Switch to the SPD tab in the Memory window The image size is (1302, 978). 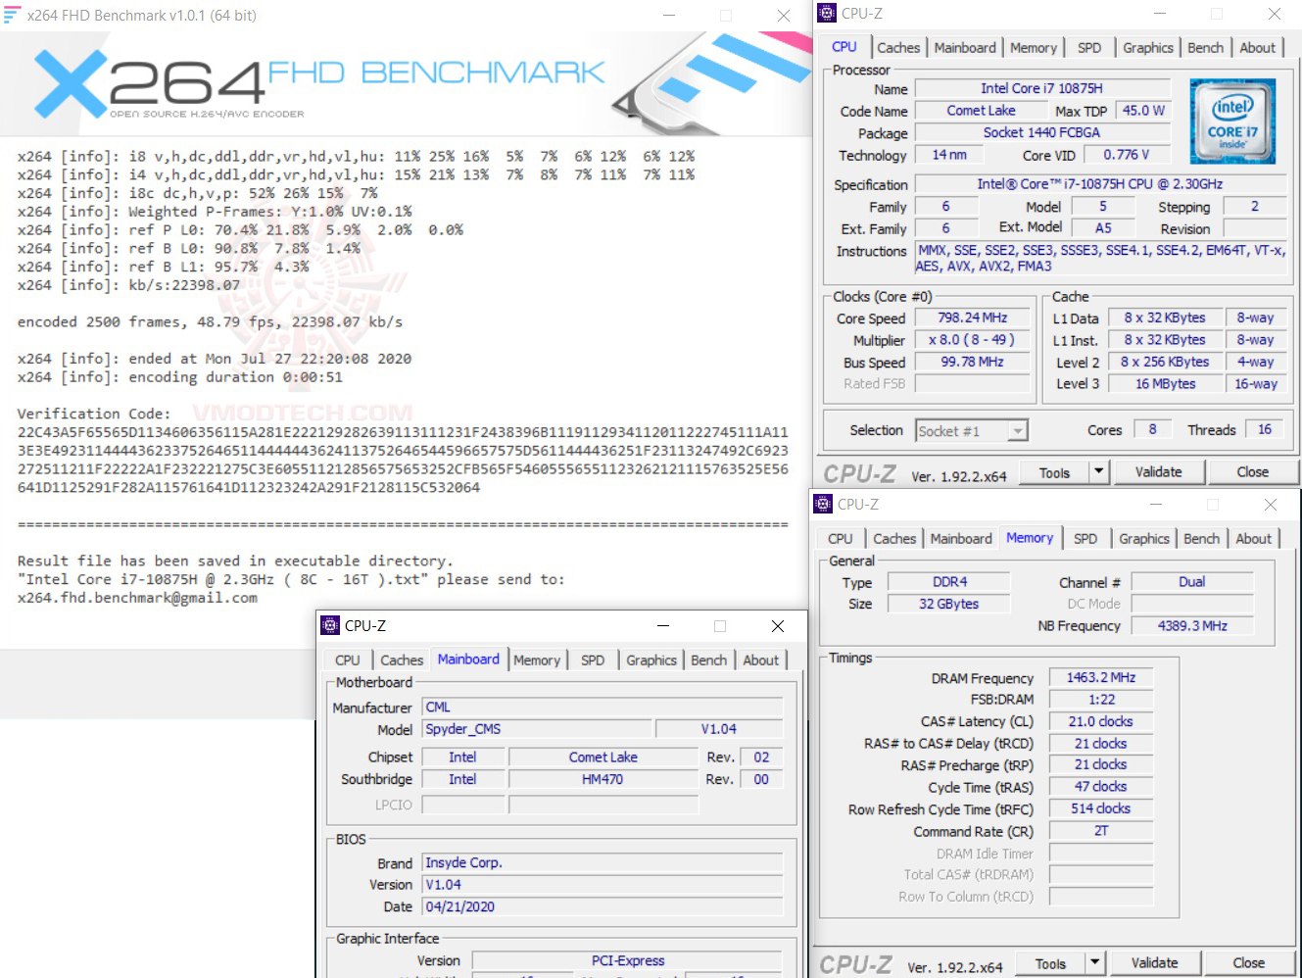[x=1085, y=539]
